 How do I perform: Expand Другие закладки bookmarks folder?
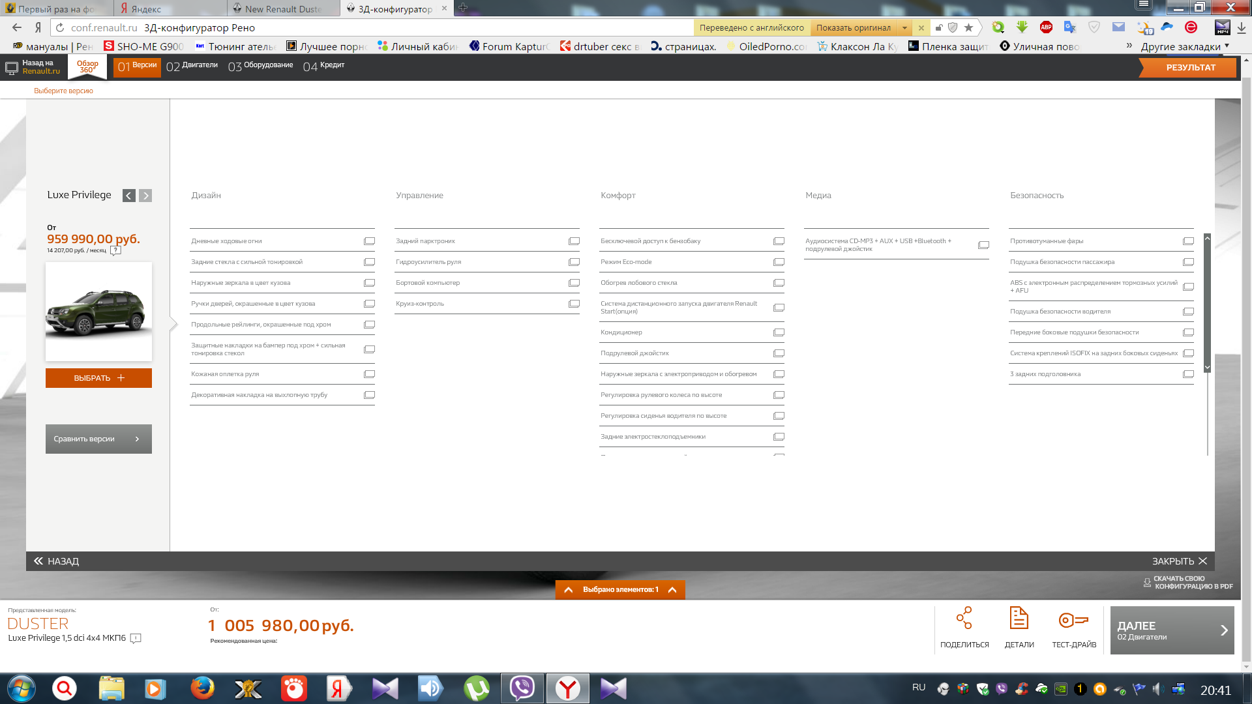pos(1185,46)
